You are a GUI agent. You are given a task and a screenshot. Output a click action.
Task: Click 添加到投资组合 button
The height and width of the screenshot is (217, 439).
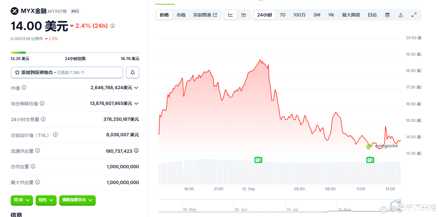pyautogui.click(x=67, y=72)
